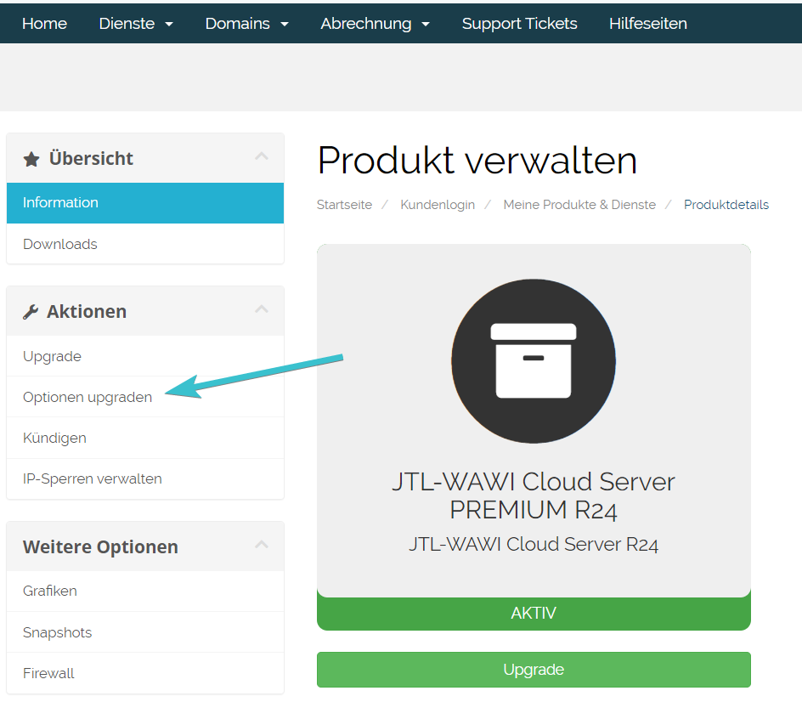
Task: Open Grafiken under Weitere Optionen
Action: coord(145,591)
